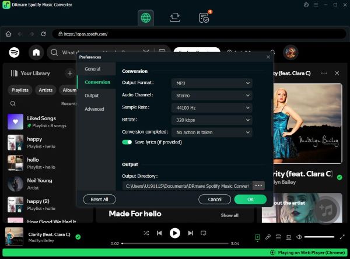Expand the Bitrate dropdown
This screenshot has width=350, height=259.
(x=212, y=120)
